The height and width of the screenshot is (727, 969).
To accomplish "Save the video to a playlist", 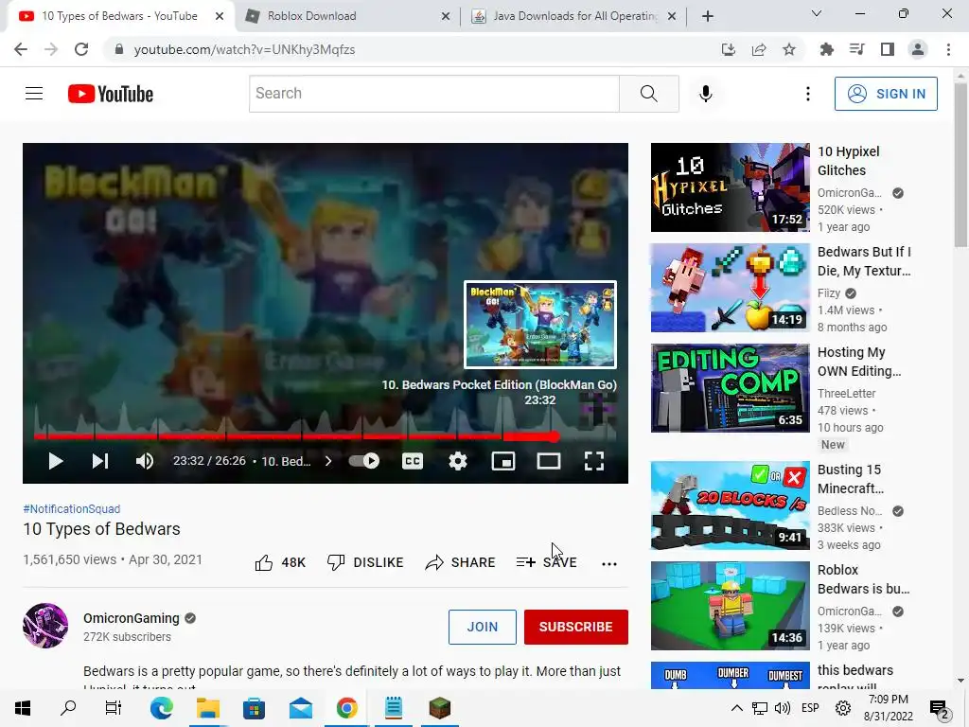I will (547, 562).
